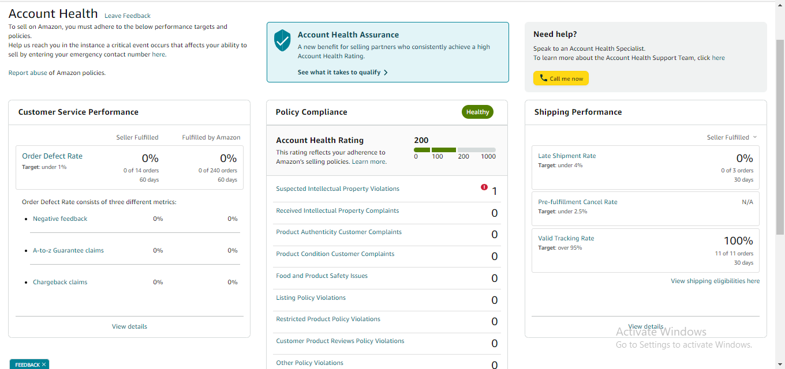
Task: Open Customer Product Reviews Policy Violations
Action: (340, 341)
